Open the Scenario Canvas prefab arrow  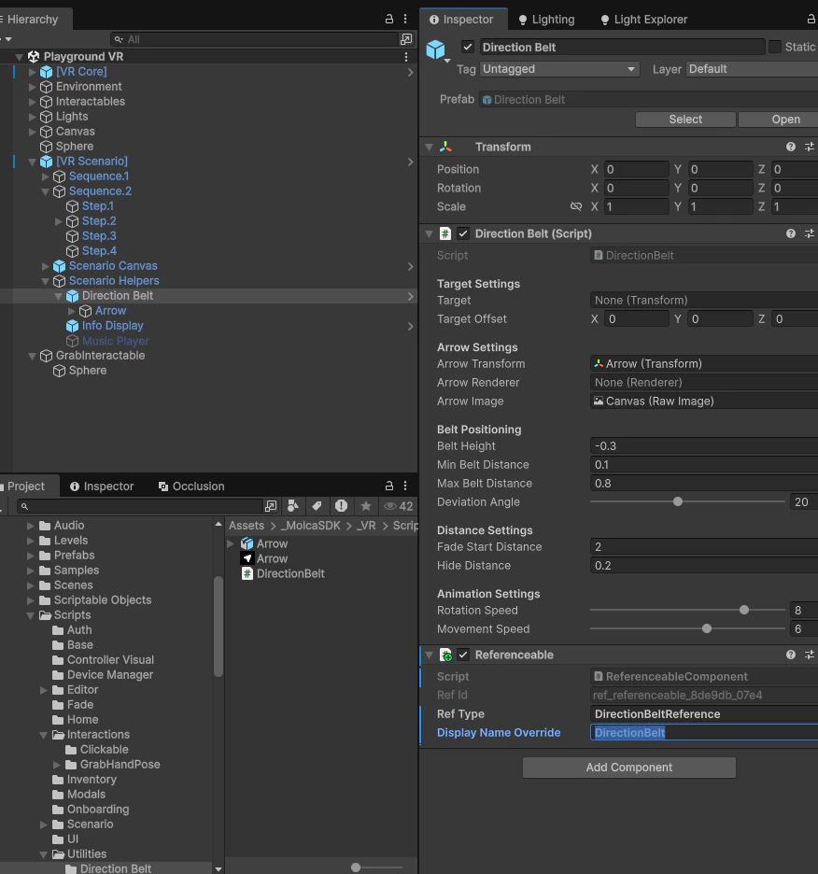[410, 266]
